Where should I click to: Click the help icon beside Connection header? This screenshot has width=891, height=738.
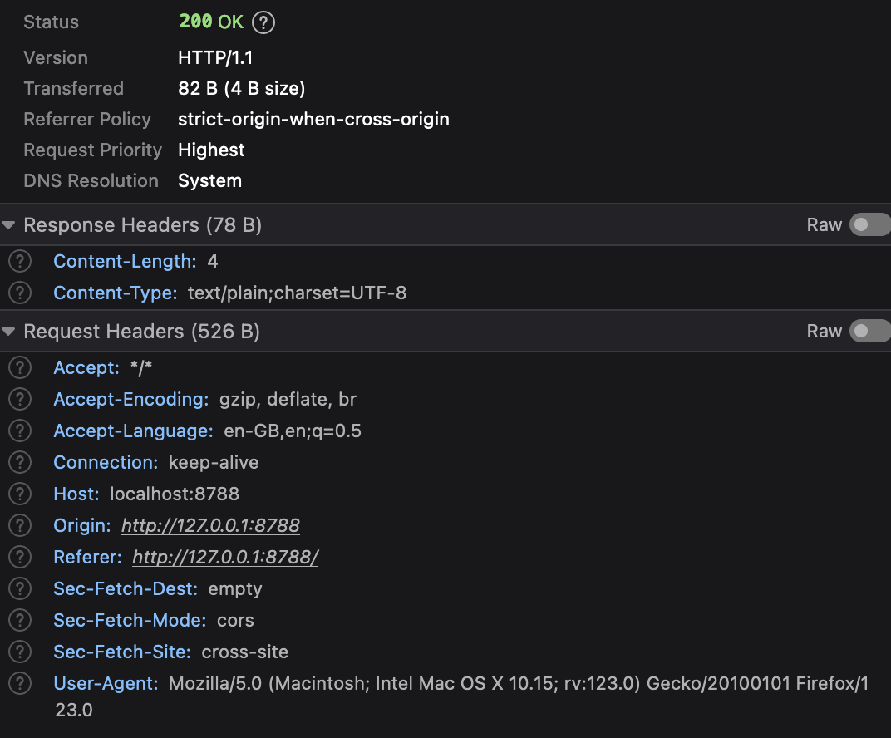[x=19, y=463]
